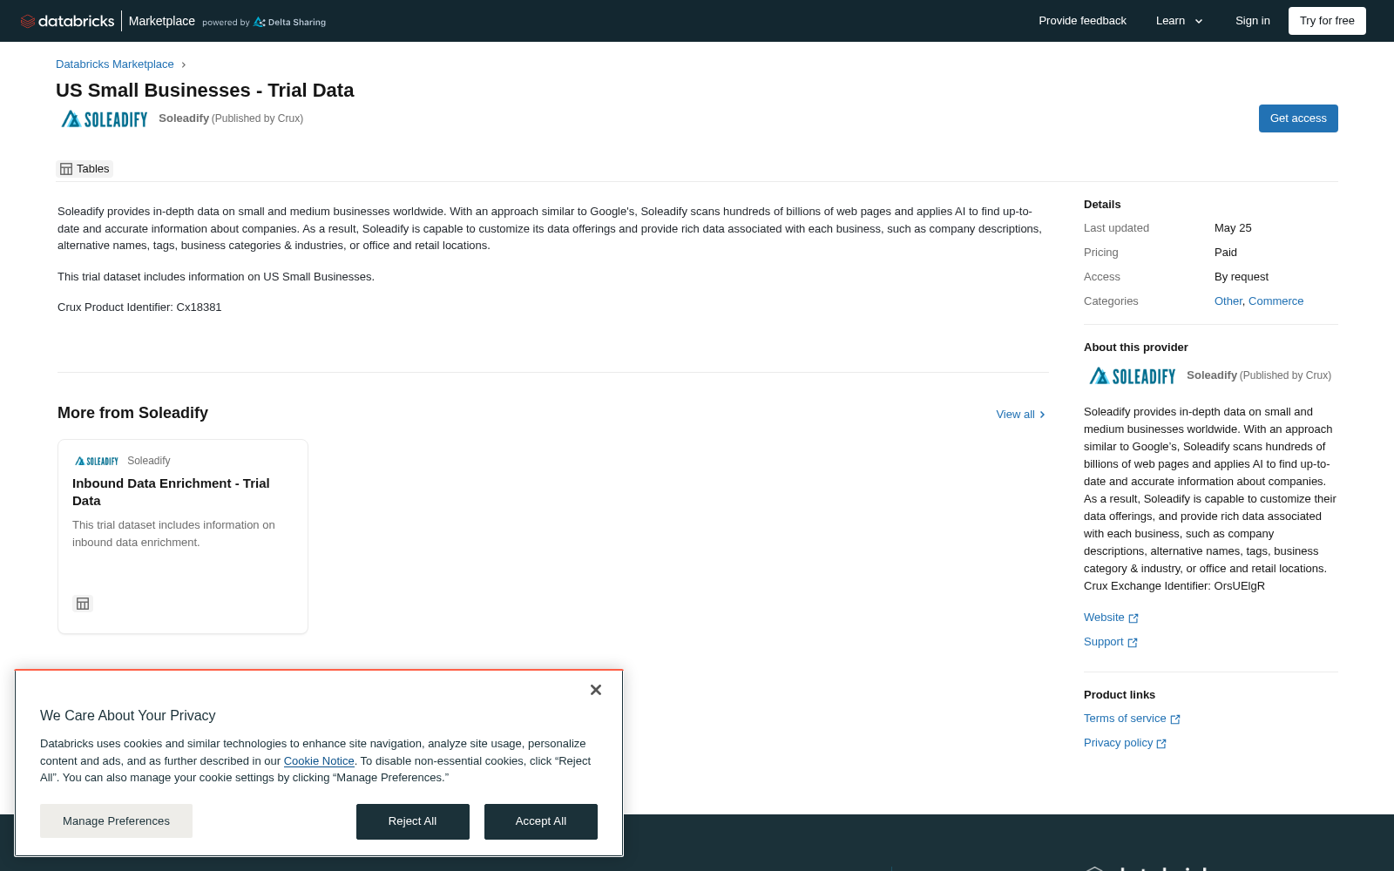Click the More from Soleadify heading
Image resolution: width=1394 pixels, height=871 pixels.
(x=132, y=413)
